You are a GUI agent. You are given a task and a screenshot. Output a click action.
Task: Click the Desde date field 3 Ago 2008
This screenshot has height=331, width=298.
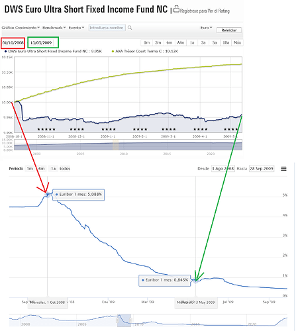tap(223, 169)
